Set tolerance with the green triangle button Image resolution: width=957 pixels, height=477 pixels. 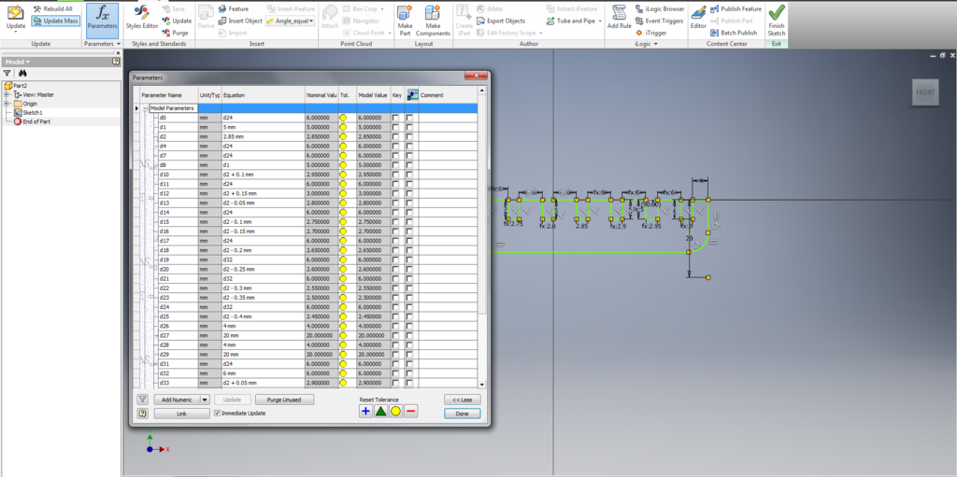(381, 411)
